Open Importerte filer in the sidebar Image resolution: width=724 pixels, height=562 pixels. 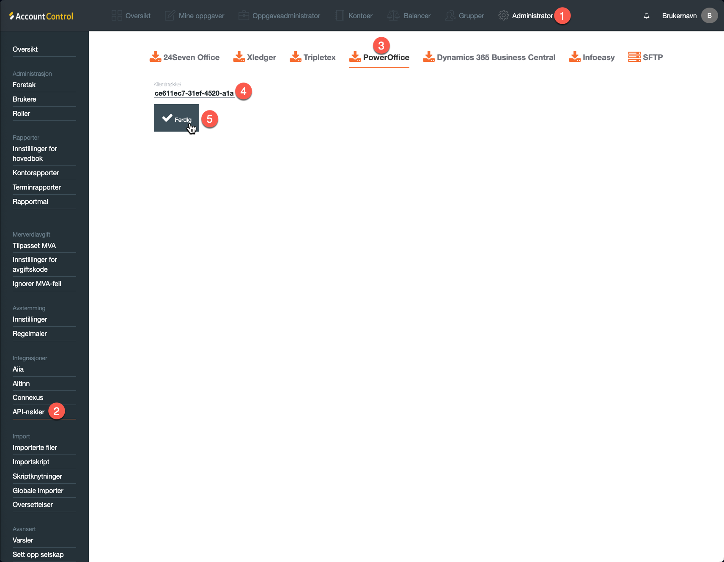tap(35, 447)
